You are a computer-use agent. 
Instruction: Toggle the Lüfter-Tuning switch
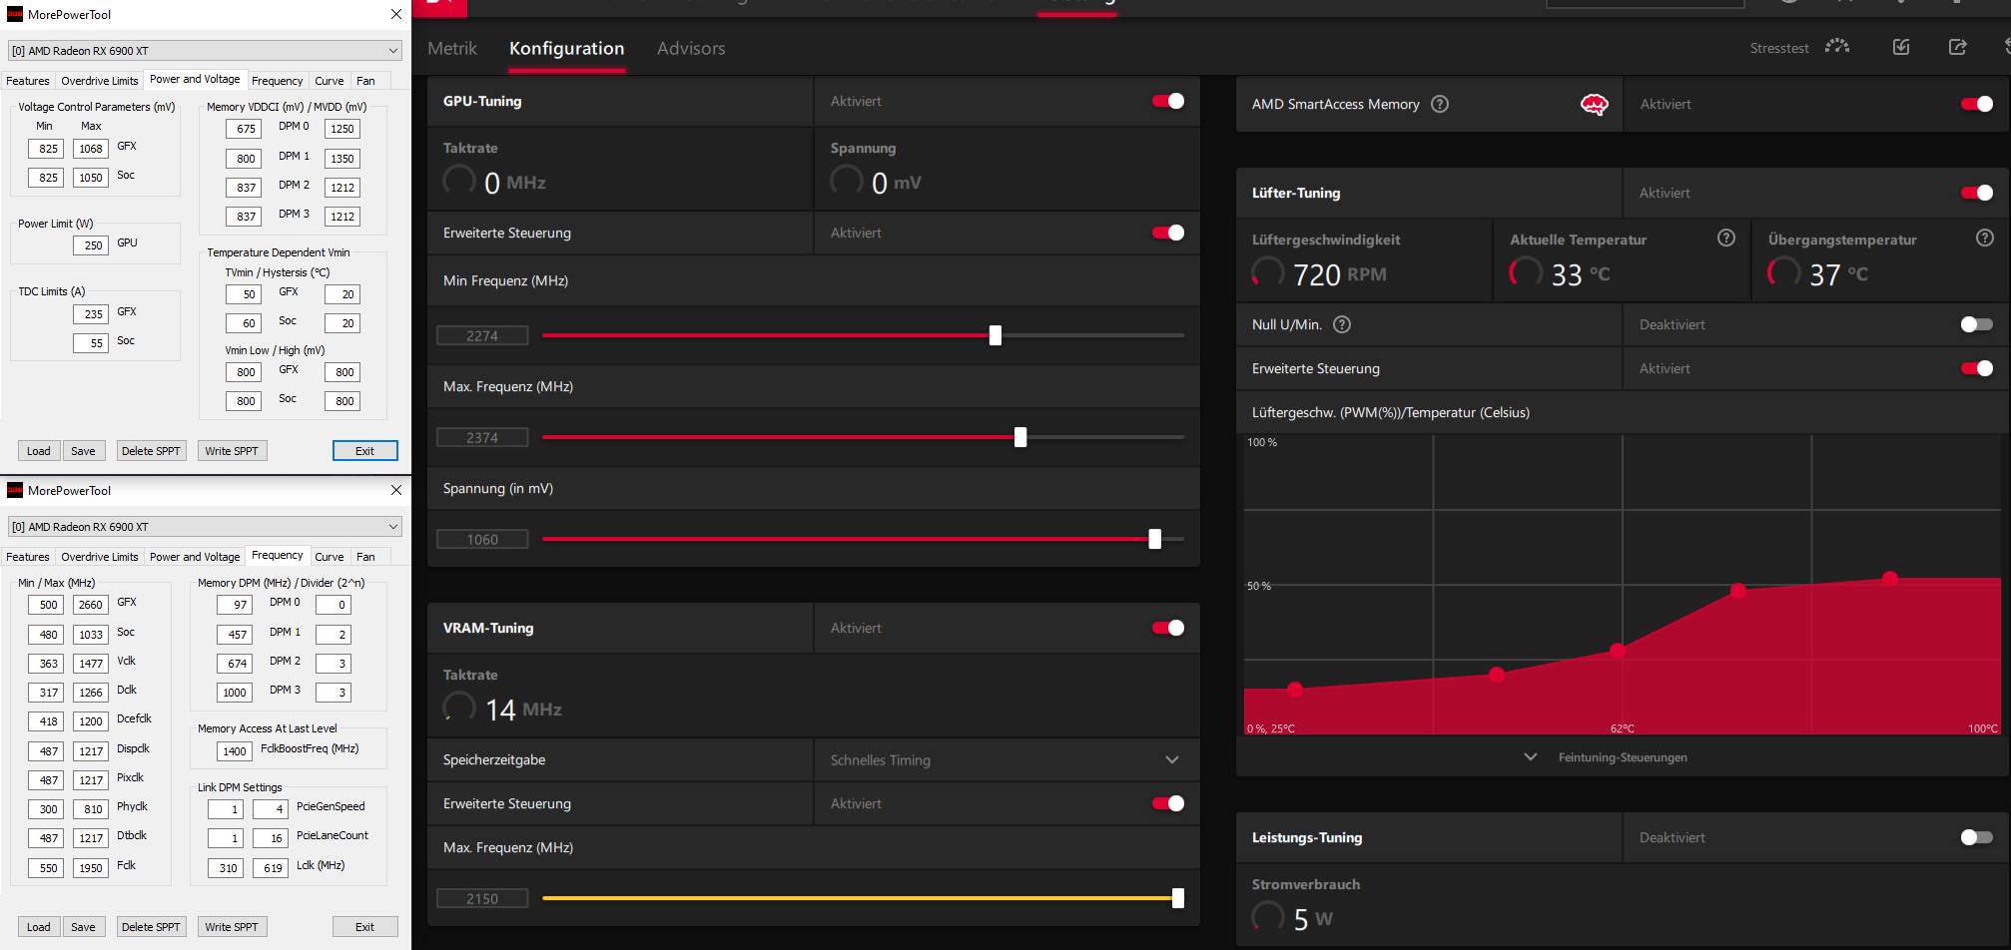pos(1977,193)
